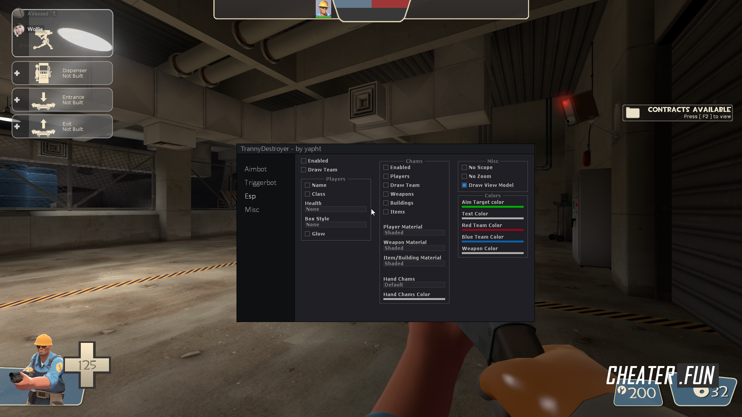Toggle the Draw Team checkbox in ESP
The image size is (742, 417).
304,170
